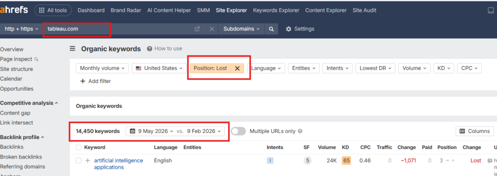
Task: Remove the Position: Lost filter
Action: (x=237, y=68)
